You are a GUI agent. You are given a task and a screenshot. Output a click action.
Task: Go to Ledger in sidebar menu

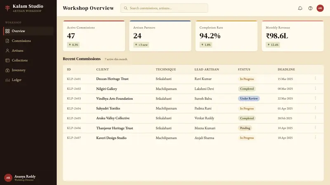click(28, 80)
